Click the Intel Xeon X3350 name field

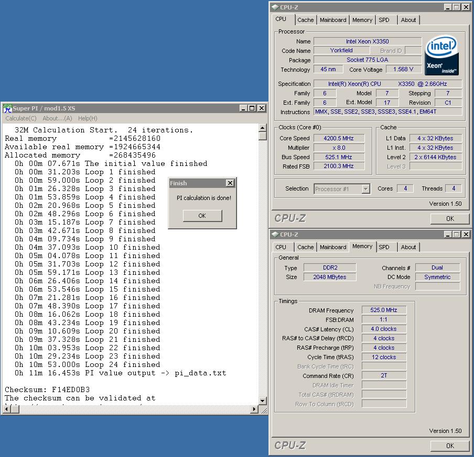click(x=367, y=41)
